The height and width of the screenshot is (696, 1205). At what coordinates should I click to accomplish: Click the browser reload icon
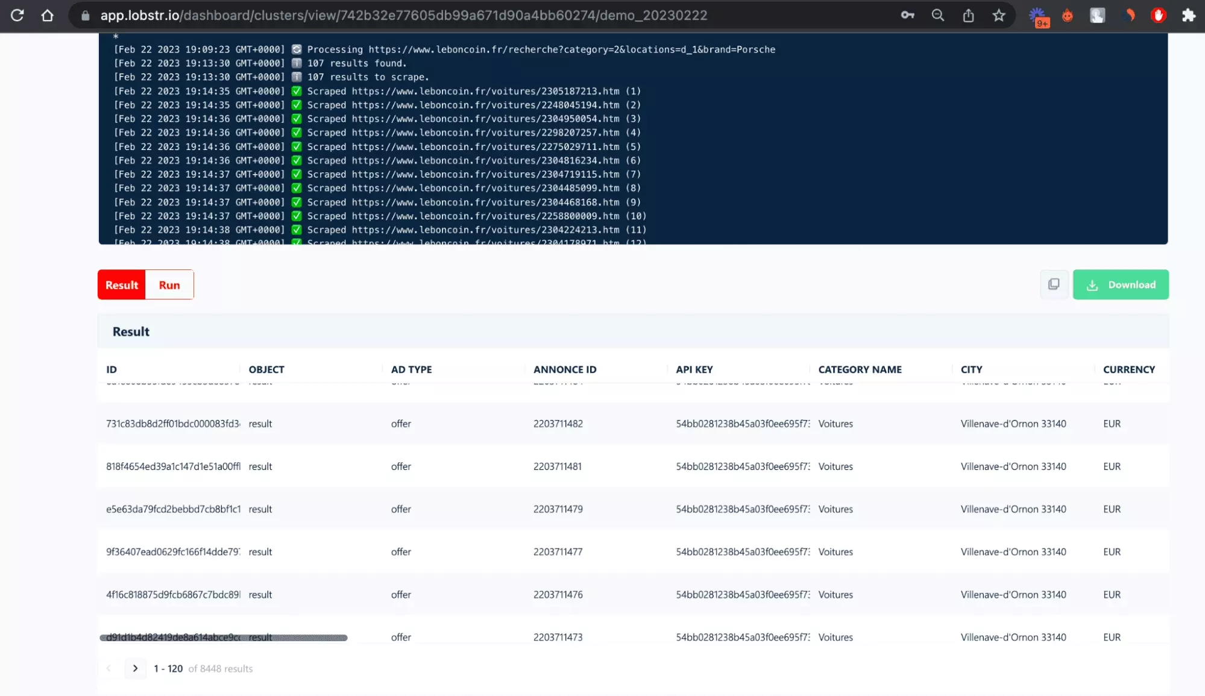click(x=17, y=15)
